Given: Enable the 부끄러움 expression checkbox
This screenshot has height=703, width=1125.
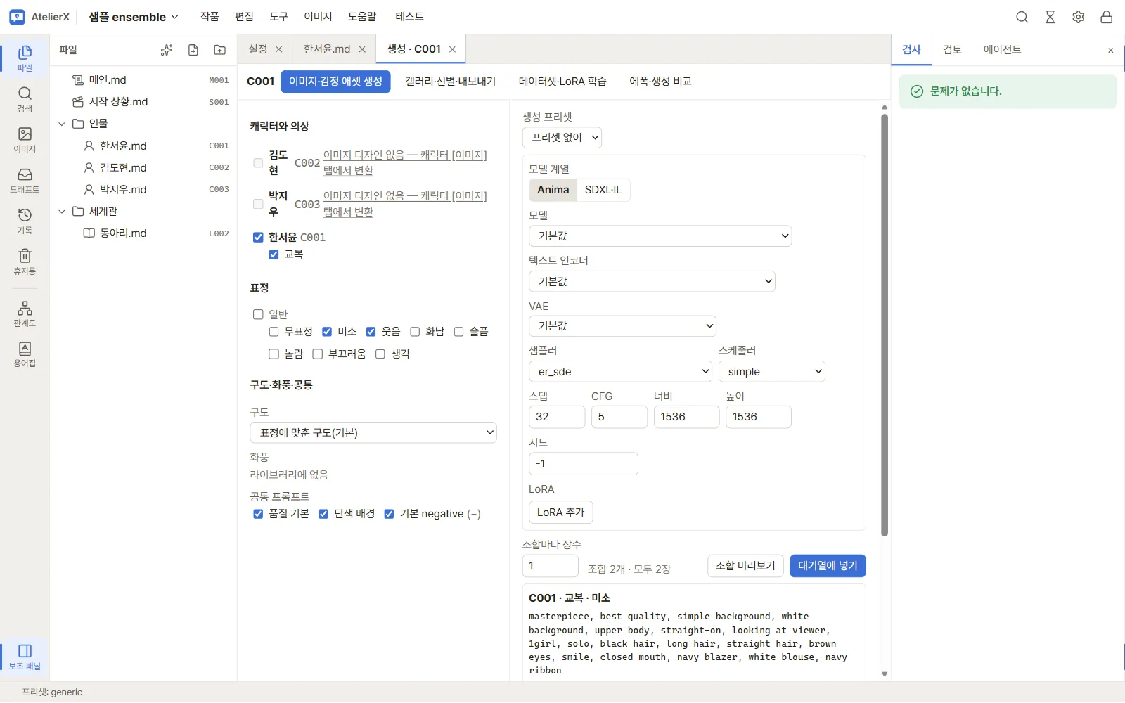Looking at the screenshot, I should [318, 354].
